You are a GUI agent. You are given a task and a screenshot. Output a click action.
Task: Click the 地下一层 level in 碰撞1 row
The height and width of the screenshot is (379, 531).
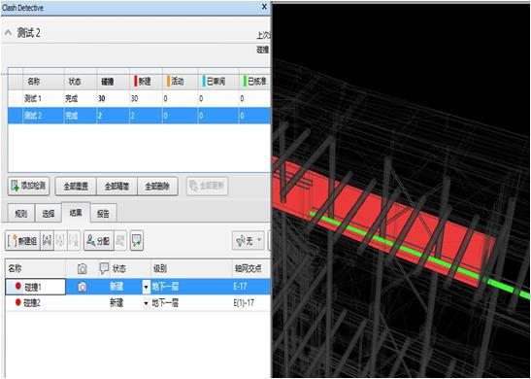coord(165,287)
